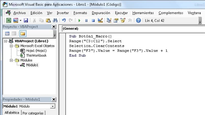Viewport: 205px width, 115px height.
Task: Select ThisWorkbook in the tree
Action: click(36, 56)
